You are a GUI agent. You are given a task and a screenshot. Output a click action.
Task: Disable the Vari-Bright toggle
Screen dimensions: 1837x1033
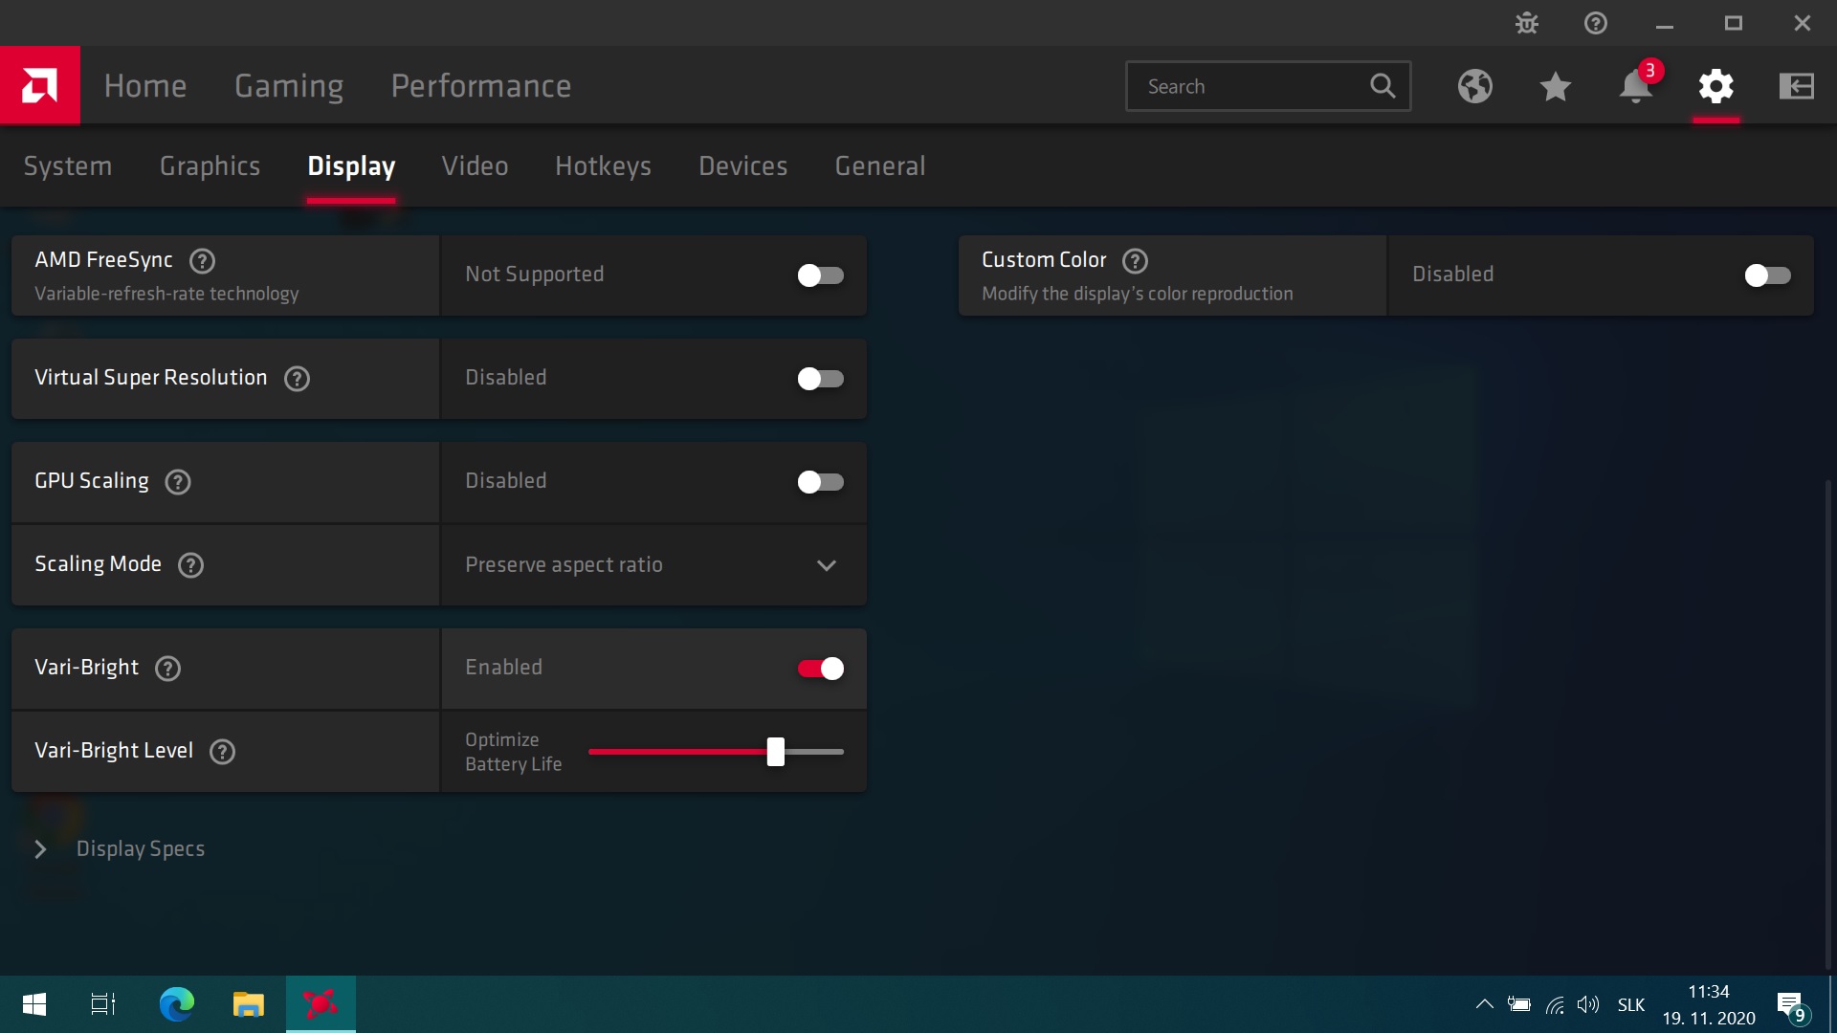[x=820, y=669]
